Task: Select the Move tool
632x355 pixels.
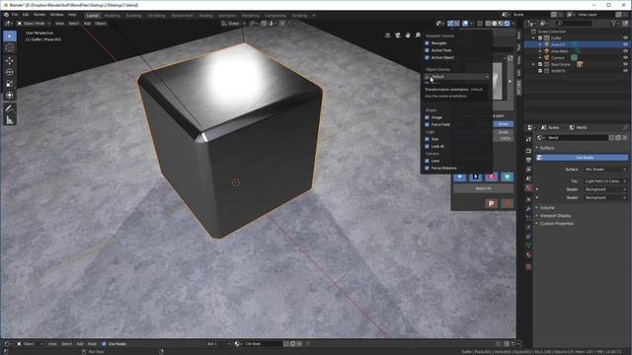Action: tap(10, 61)
